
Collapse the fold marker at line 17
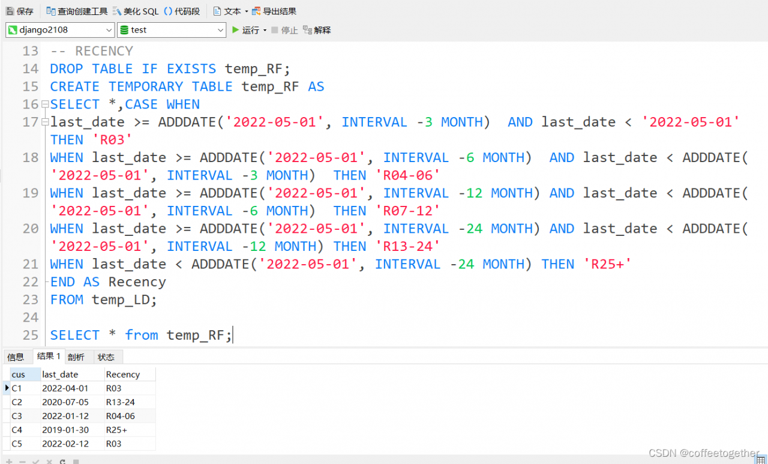click(45, 122)
